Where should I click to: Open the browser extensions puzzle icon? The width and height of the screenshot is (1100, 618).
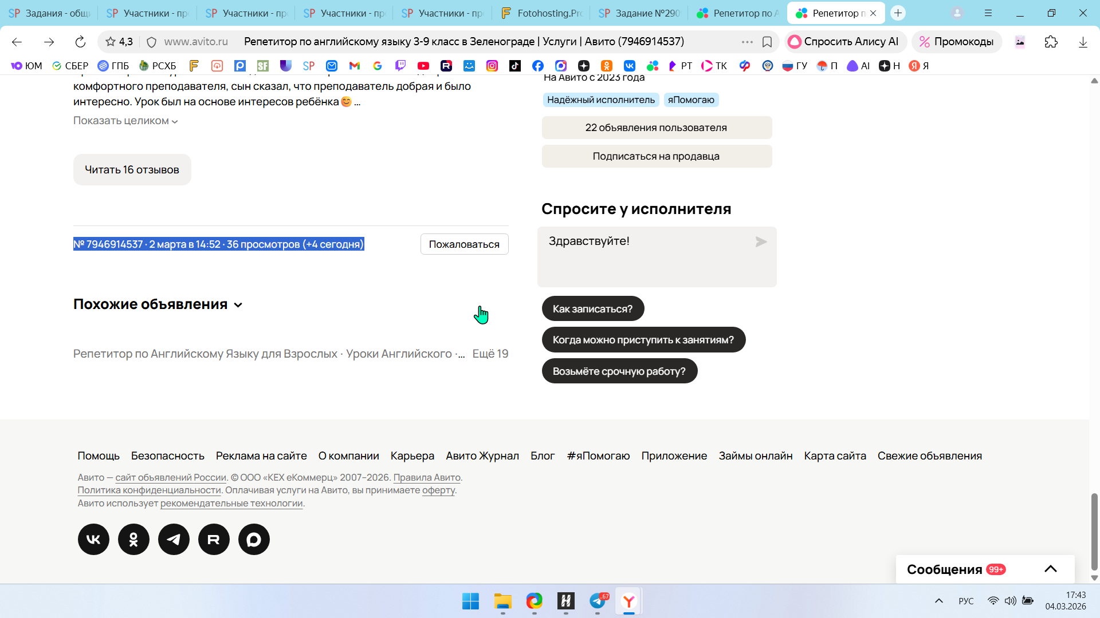coord(1051,42)
